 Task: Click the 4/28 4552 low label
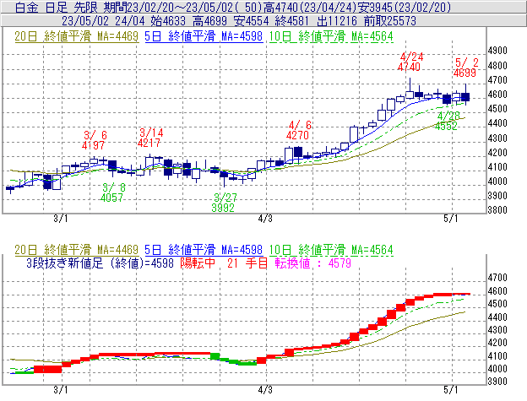[x=447, y=121]
